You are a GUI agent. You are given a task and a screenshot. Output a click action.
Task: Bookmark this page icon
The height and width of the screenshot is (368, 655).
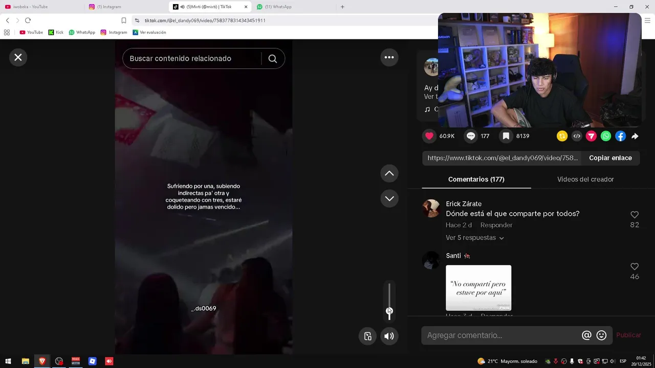[124, 20]
